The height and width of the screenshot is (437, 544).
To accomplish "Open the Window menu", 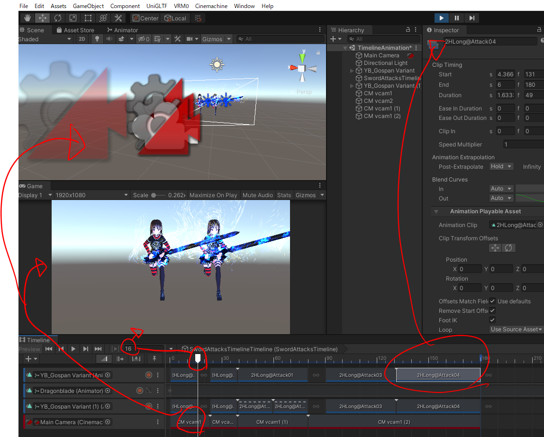I will (244, 6).
